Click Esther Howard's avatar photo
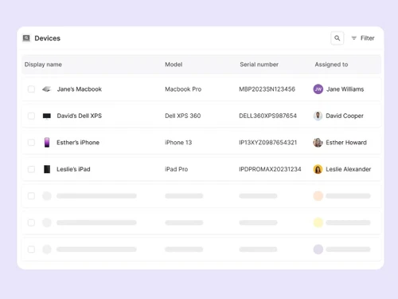Image resolution: width=398 pixels, height=299 pixels. click(318, 143)
